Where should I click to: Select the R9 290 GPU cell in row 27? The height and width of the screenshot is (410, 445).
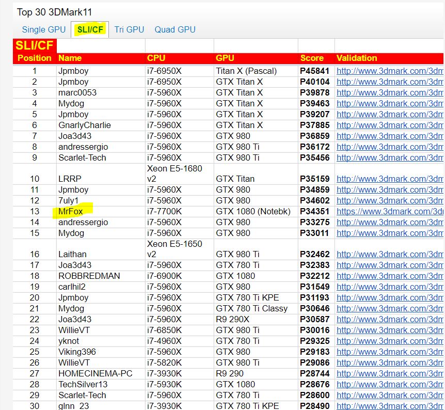[256, 373]
